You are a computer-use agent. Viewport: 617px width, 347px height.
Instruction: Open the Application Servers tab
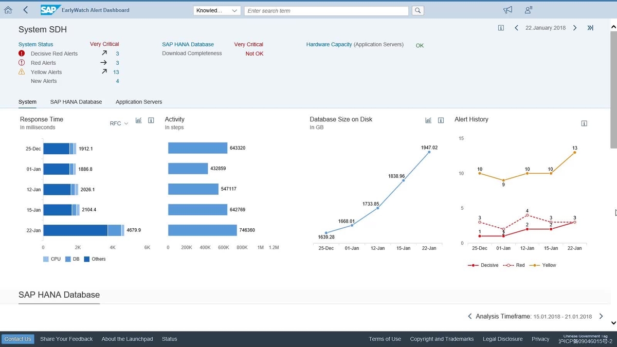138,102
